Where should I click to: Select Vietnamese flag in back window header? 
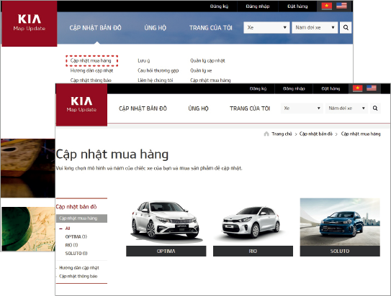click(x=327, y=6)
